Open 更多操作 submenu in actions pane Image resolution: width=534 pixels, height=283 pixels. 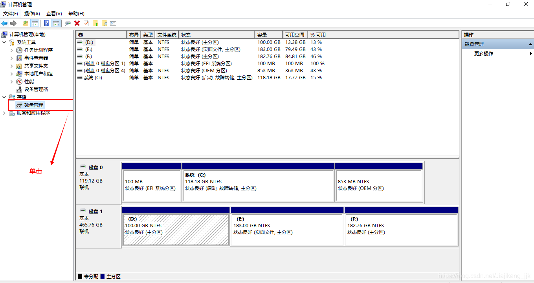click(498, 54)
